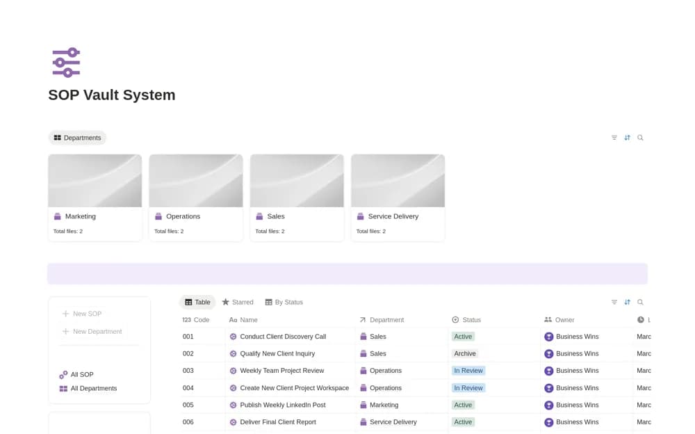This screenshot has width=695, height=434.
Task: Open the Operations department card thumbnail
Action: point(196,181)
